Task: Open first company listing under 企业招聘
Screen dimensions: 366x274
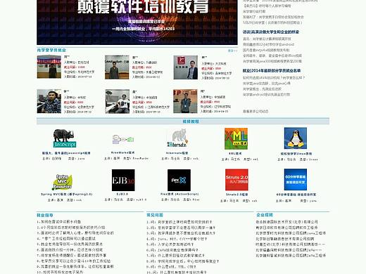Action: point(286,221)
